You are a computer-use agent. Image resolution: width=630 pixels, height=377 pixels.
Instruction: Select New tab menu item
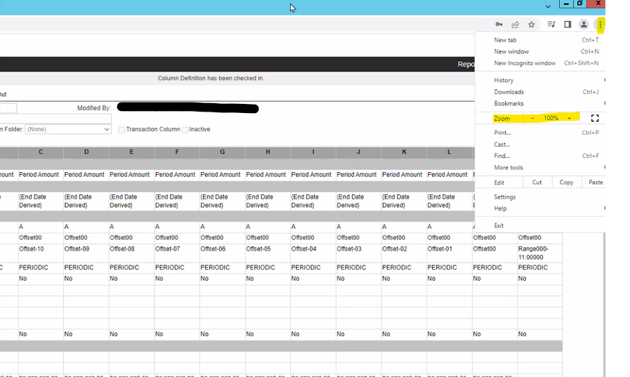pos(540,40)
